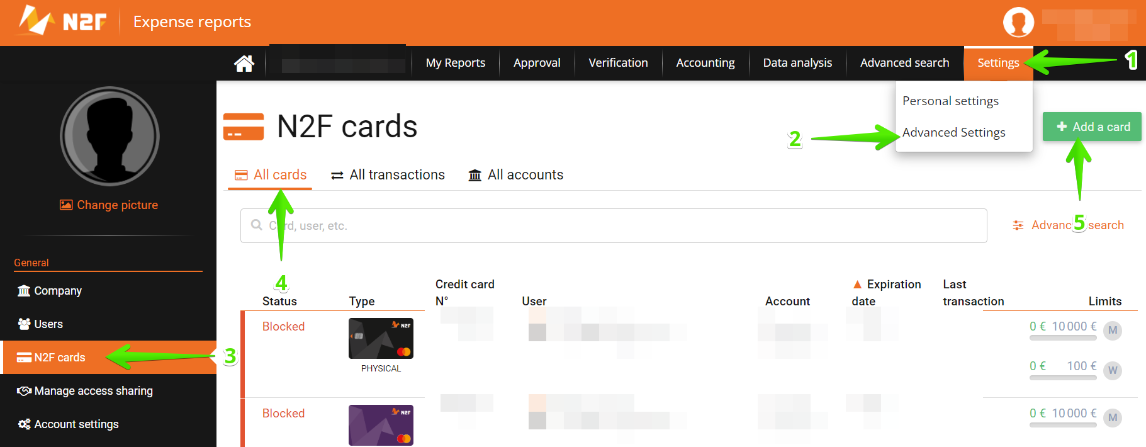The height and width of the screenshot is (447, 1146).
Task: Click the page title card icon
Action: [244, 127]
